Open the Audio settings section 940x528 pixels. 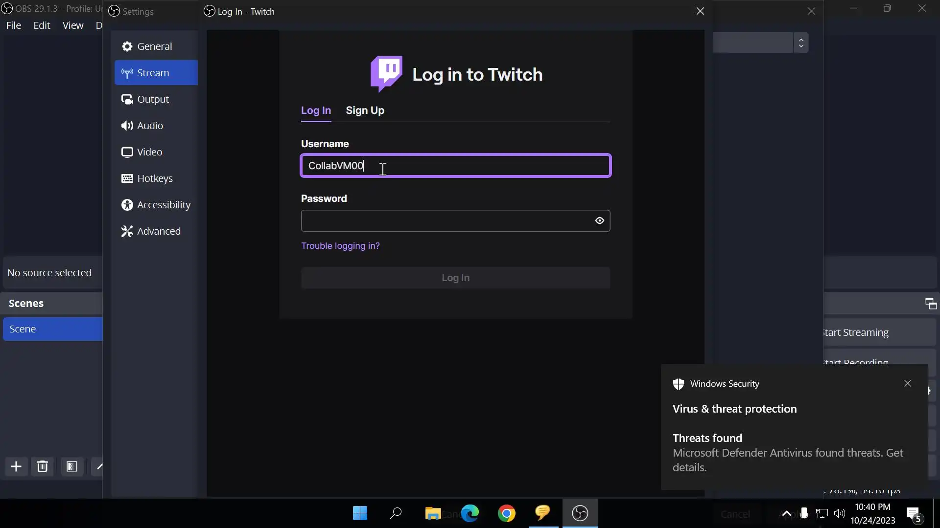(150, 126)
